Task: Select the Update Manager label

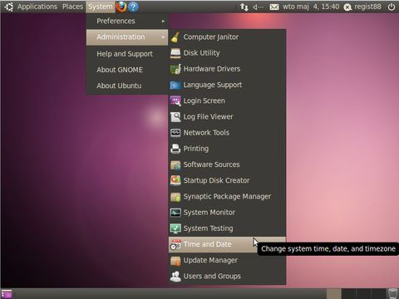Action: click(210, 261)
